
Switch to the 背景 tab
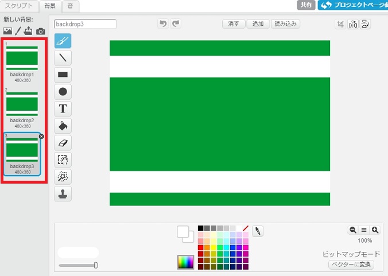50,6
